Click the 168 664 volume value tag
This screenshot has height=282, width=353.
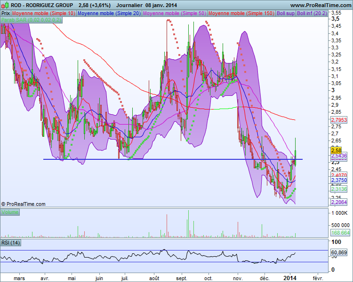pyautogui.click(x=340, y=233)
